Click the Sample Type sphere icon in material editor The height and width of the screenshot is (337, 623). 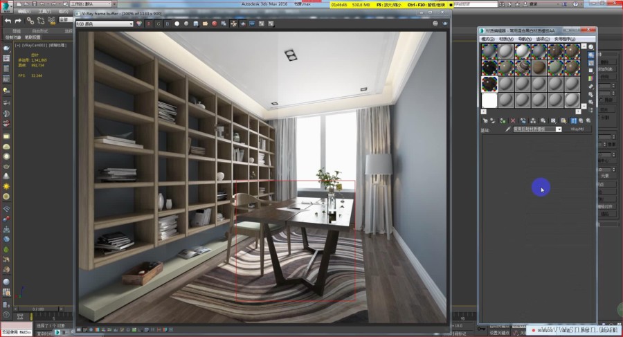point(591,47)
